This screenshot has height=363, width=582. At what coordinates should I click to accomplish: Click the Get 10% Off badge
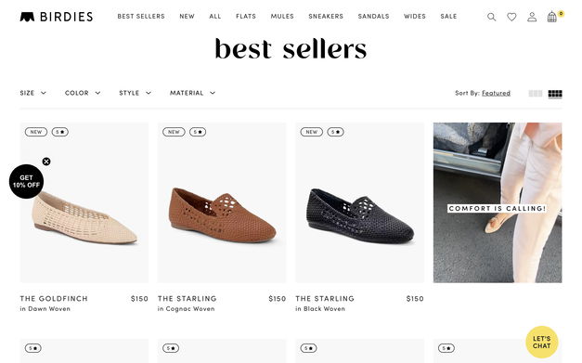pos(26,181)
